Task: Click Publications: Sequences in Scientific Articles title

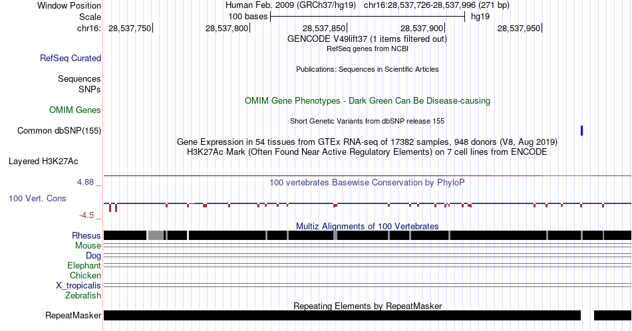Action: [x=367, y=69]
